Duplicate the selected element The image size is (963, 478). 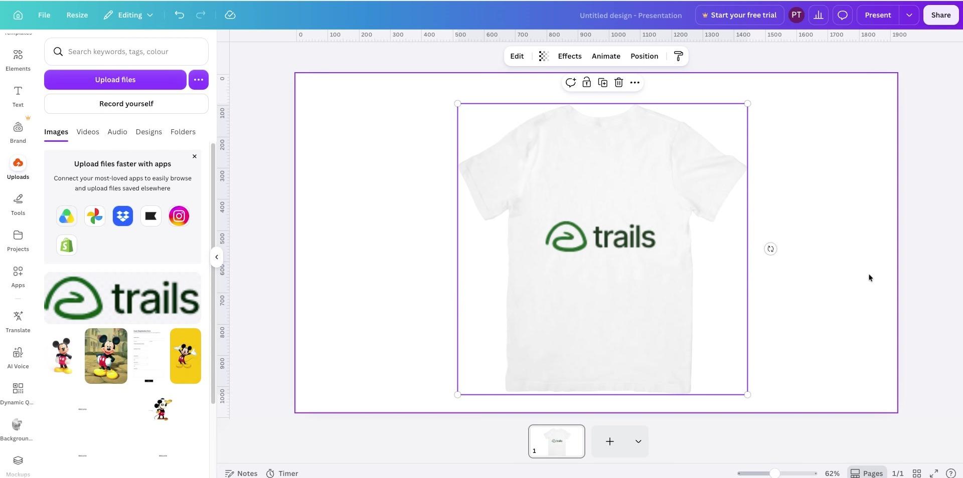603,83
